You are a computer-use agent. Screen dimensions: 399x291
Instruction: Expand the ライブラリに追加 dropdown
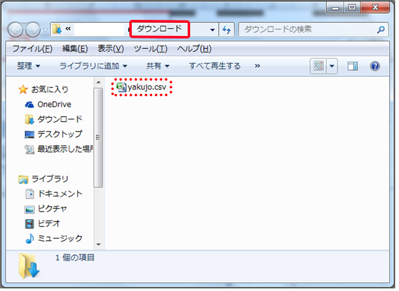click(x=93, y=66)
